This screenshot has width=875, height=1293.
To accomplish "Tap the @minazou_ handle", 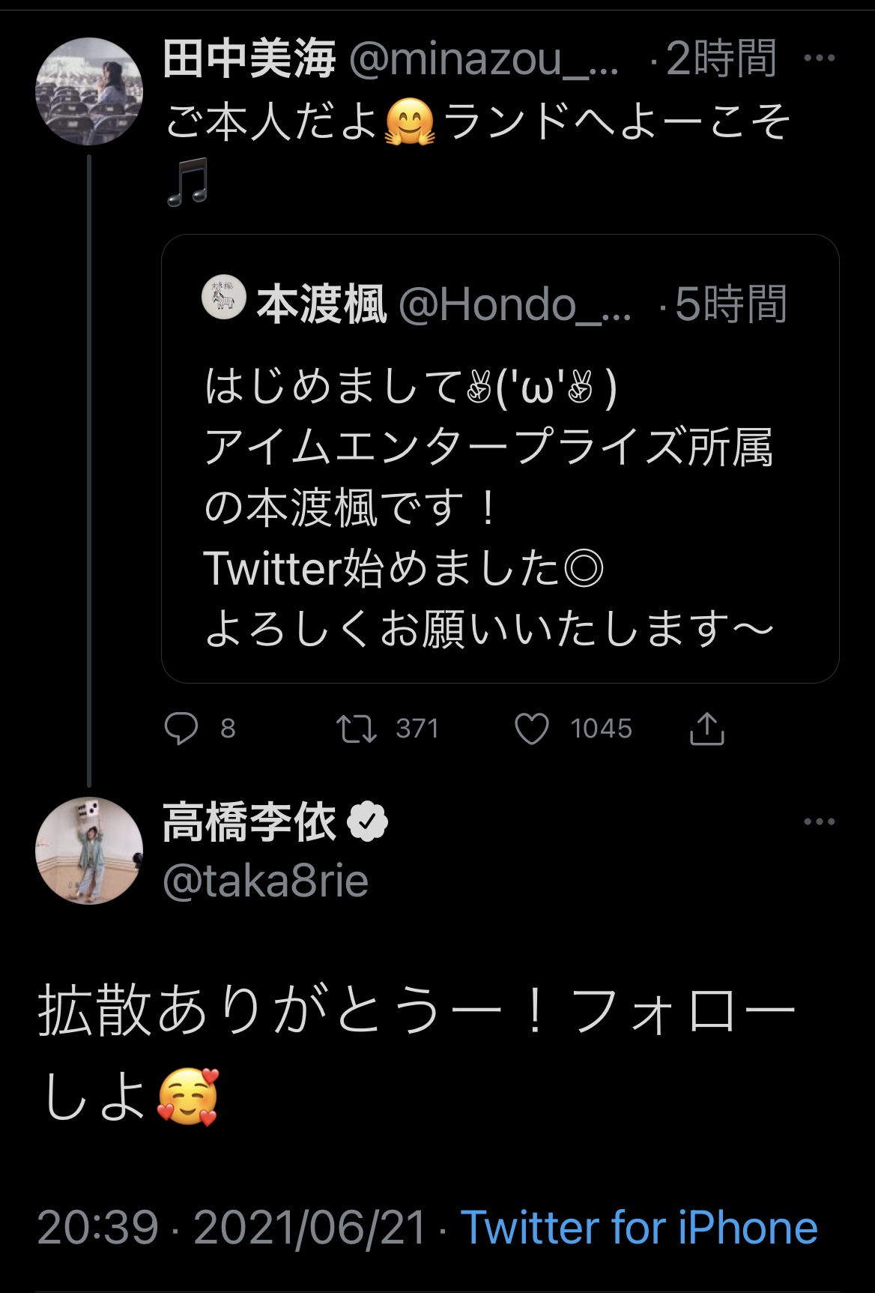I will click(x=484, y=59).
